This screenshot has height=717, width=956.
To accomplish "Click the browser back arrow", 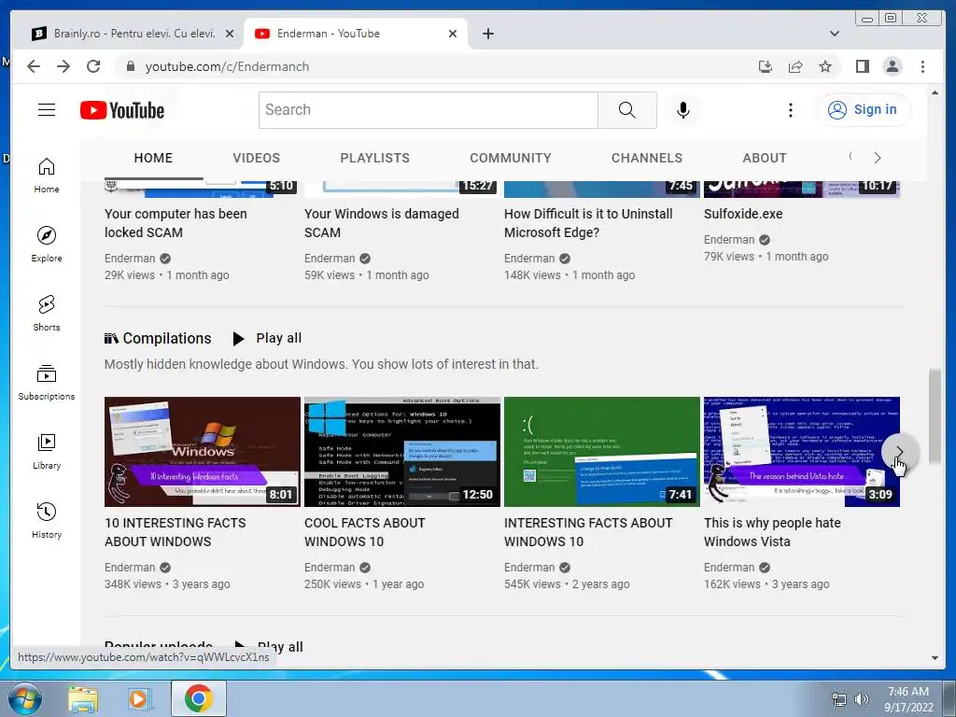I will pos(34,66).
